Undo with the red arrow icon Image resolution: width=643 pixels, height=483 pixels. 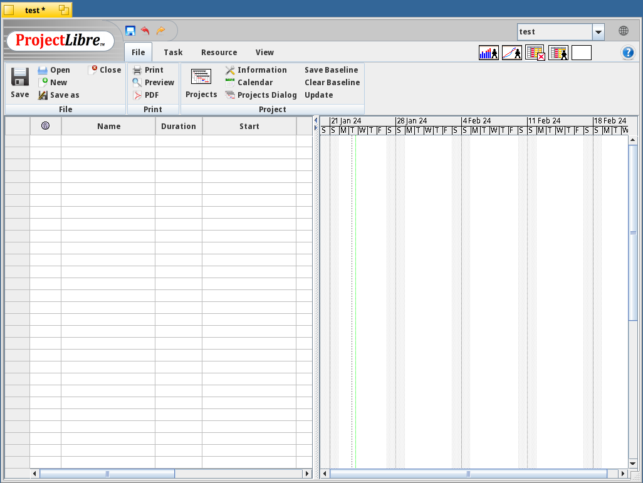(x=145, y=31)
